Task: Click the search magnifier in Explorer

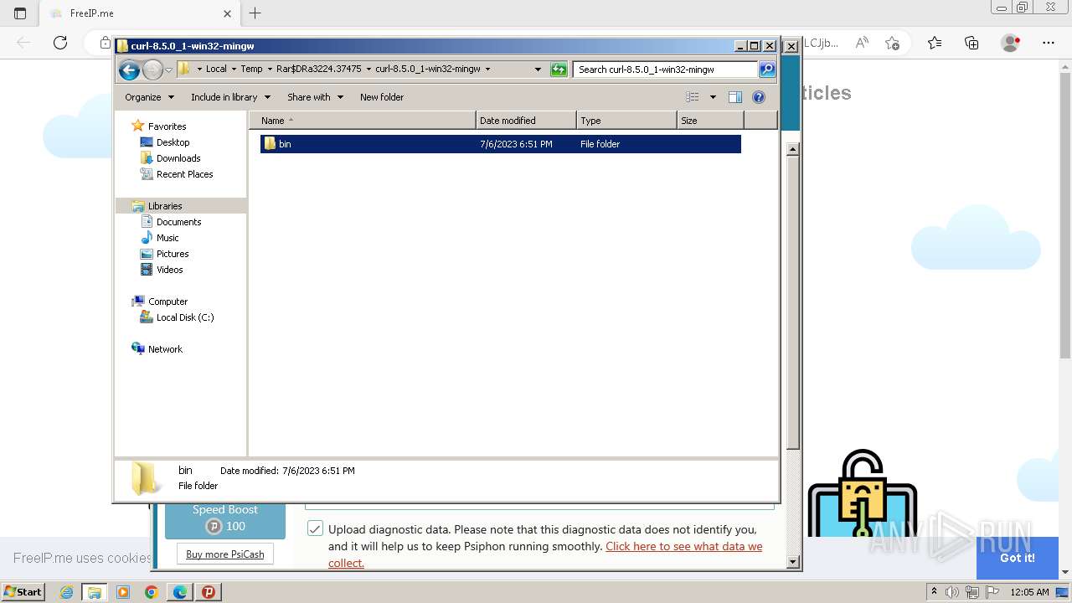Action: 767,70
